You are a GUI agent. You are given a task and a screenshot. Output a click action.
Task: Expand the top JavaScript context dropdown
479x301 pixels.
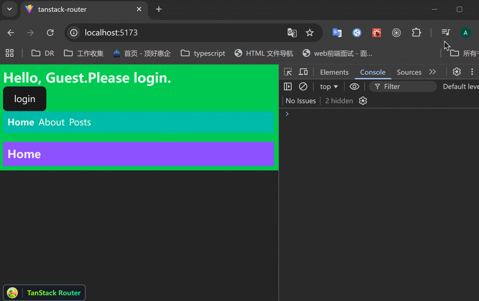click(329, 87)
